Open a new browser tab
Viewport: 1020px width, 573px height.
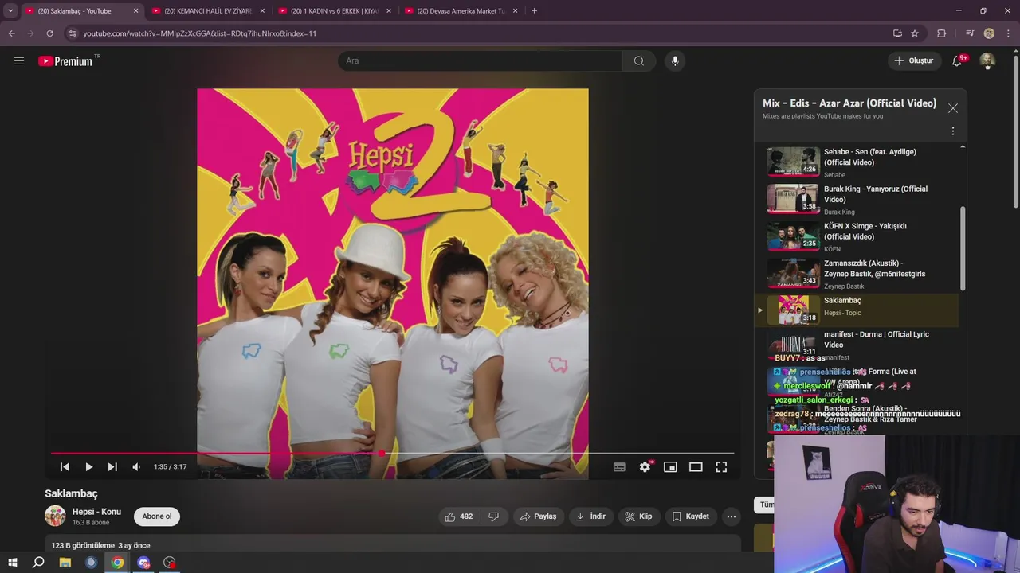point(534,11)
